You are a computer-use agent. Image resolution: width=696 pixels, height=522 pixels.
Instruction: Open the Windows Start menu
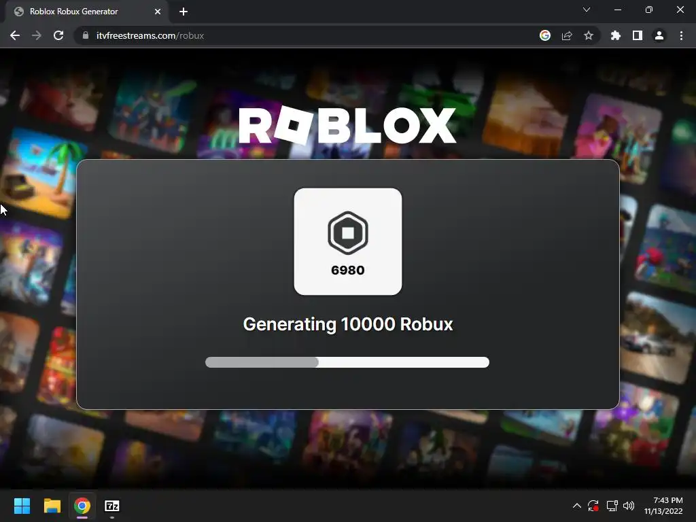point(22,506)
